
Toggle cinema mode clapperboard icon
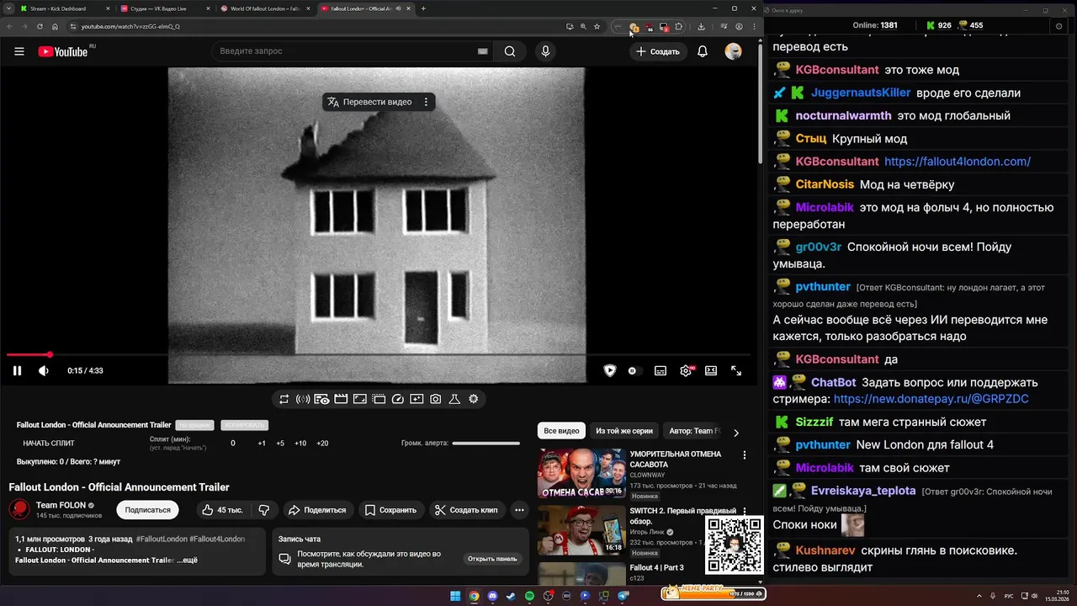[x=341, y=399]
